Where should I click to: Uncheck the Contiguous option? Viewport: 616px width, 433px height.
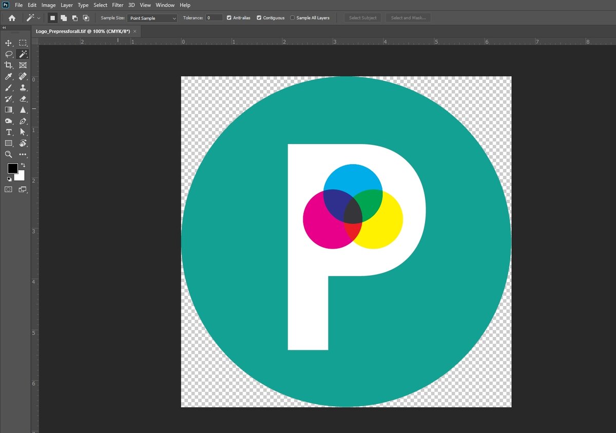tap(259, 17)
